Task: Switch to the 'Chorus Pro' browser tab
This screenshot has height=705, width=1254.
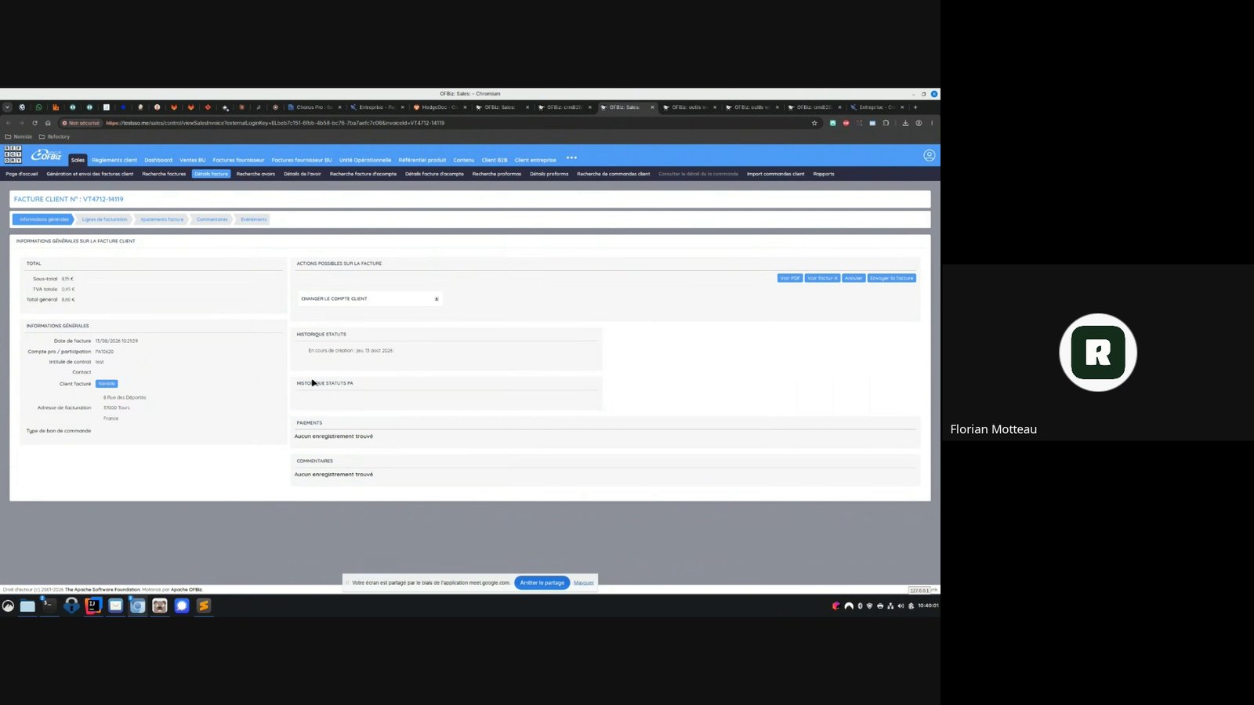Action: [313, 107]
